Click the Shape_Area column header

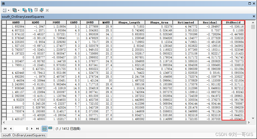159,23
